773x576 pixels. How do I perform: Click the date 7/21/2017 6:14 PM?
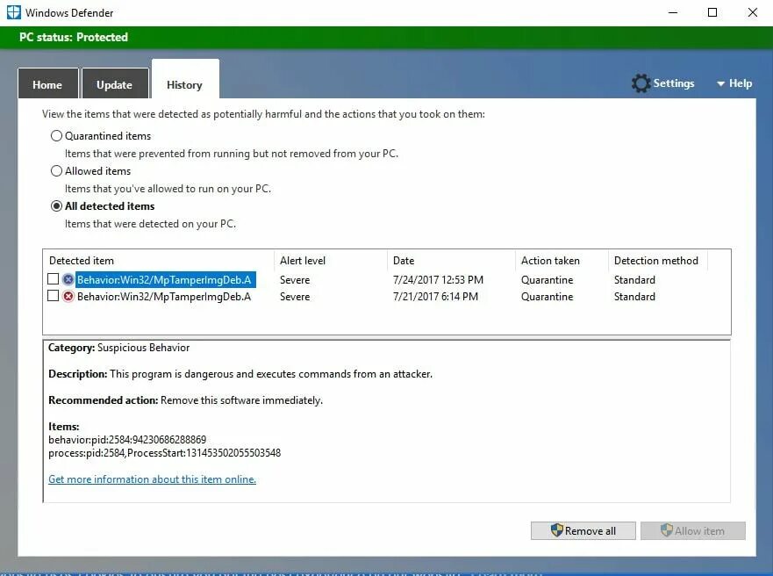pyautogui.click(x=435, y=297)
